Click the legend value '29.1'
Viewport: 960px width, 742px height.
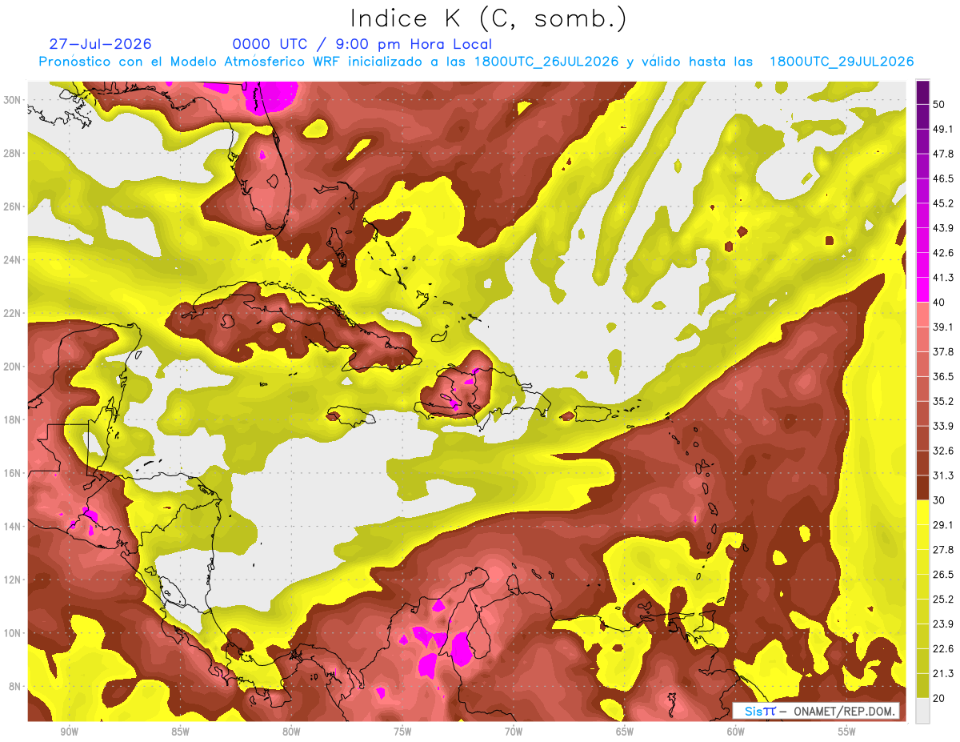tap(943, 525)
